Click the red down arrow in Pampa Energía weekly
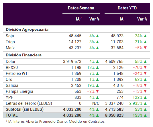 coord(97,91)
